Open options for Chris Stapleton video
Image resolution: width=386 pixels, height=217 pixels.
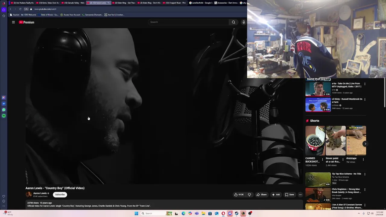point(365,190)
